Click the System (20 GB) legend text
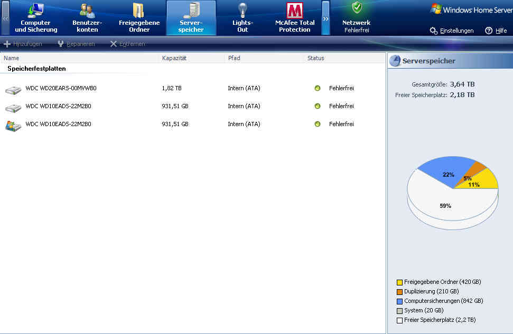The image size is (513, 334). 424,310
